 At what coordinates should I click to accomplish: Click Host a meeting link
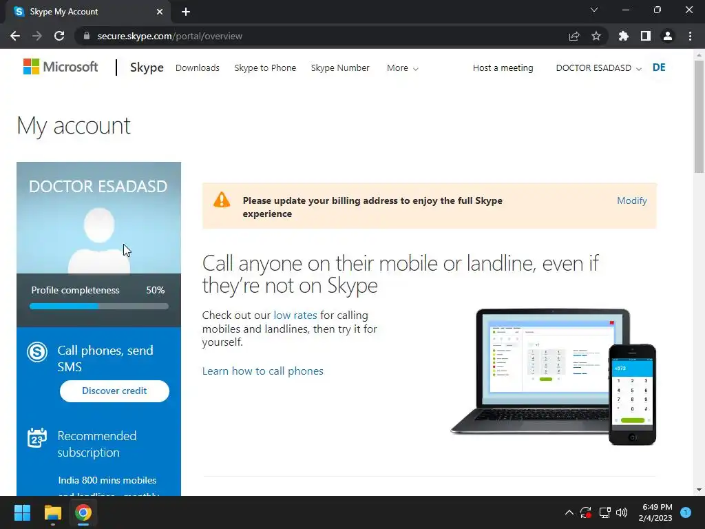(x=503, y=68)
